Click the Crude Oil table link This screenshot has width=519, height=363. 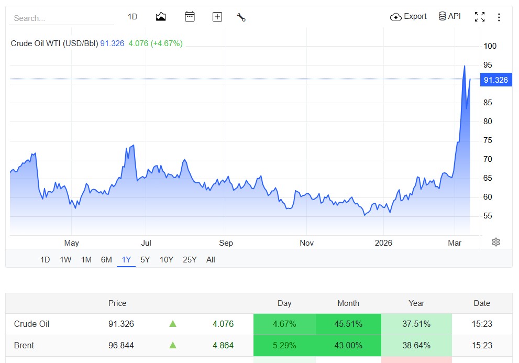click(31, 324)
